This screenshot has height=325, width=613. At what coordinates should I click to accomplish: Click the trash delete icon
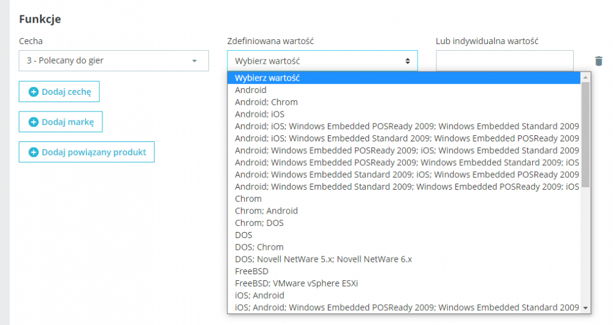click(x=599, y=61)
